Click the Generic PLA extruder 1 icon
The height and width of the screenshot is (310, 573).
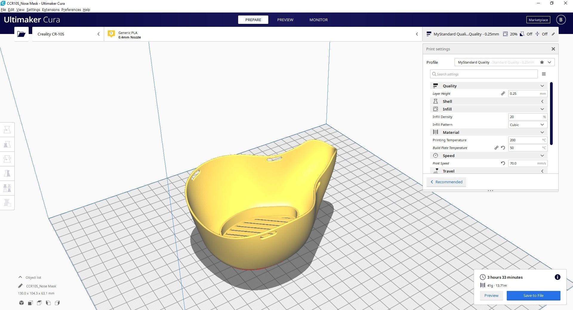tap(111, 34)
